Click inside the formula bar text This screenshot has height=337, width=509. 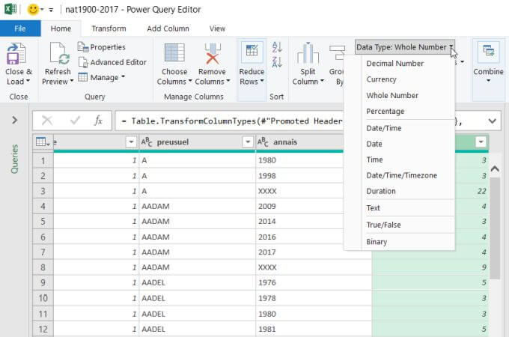pyautogui.click(x=231, y=121)
